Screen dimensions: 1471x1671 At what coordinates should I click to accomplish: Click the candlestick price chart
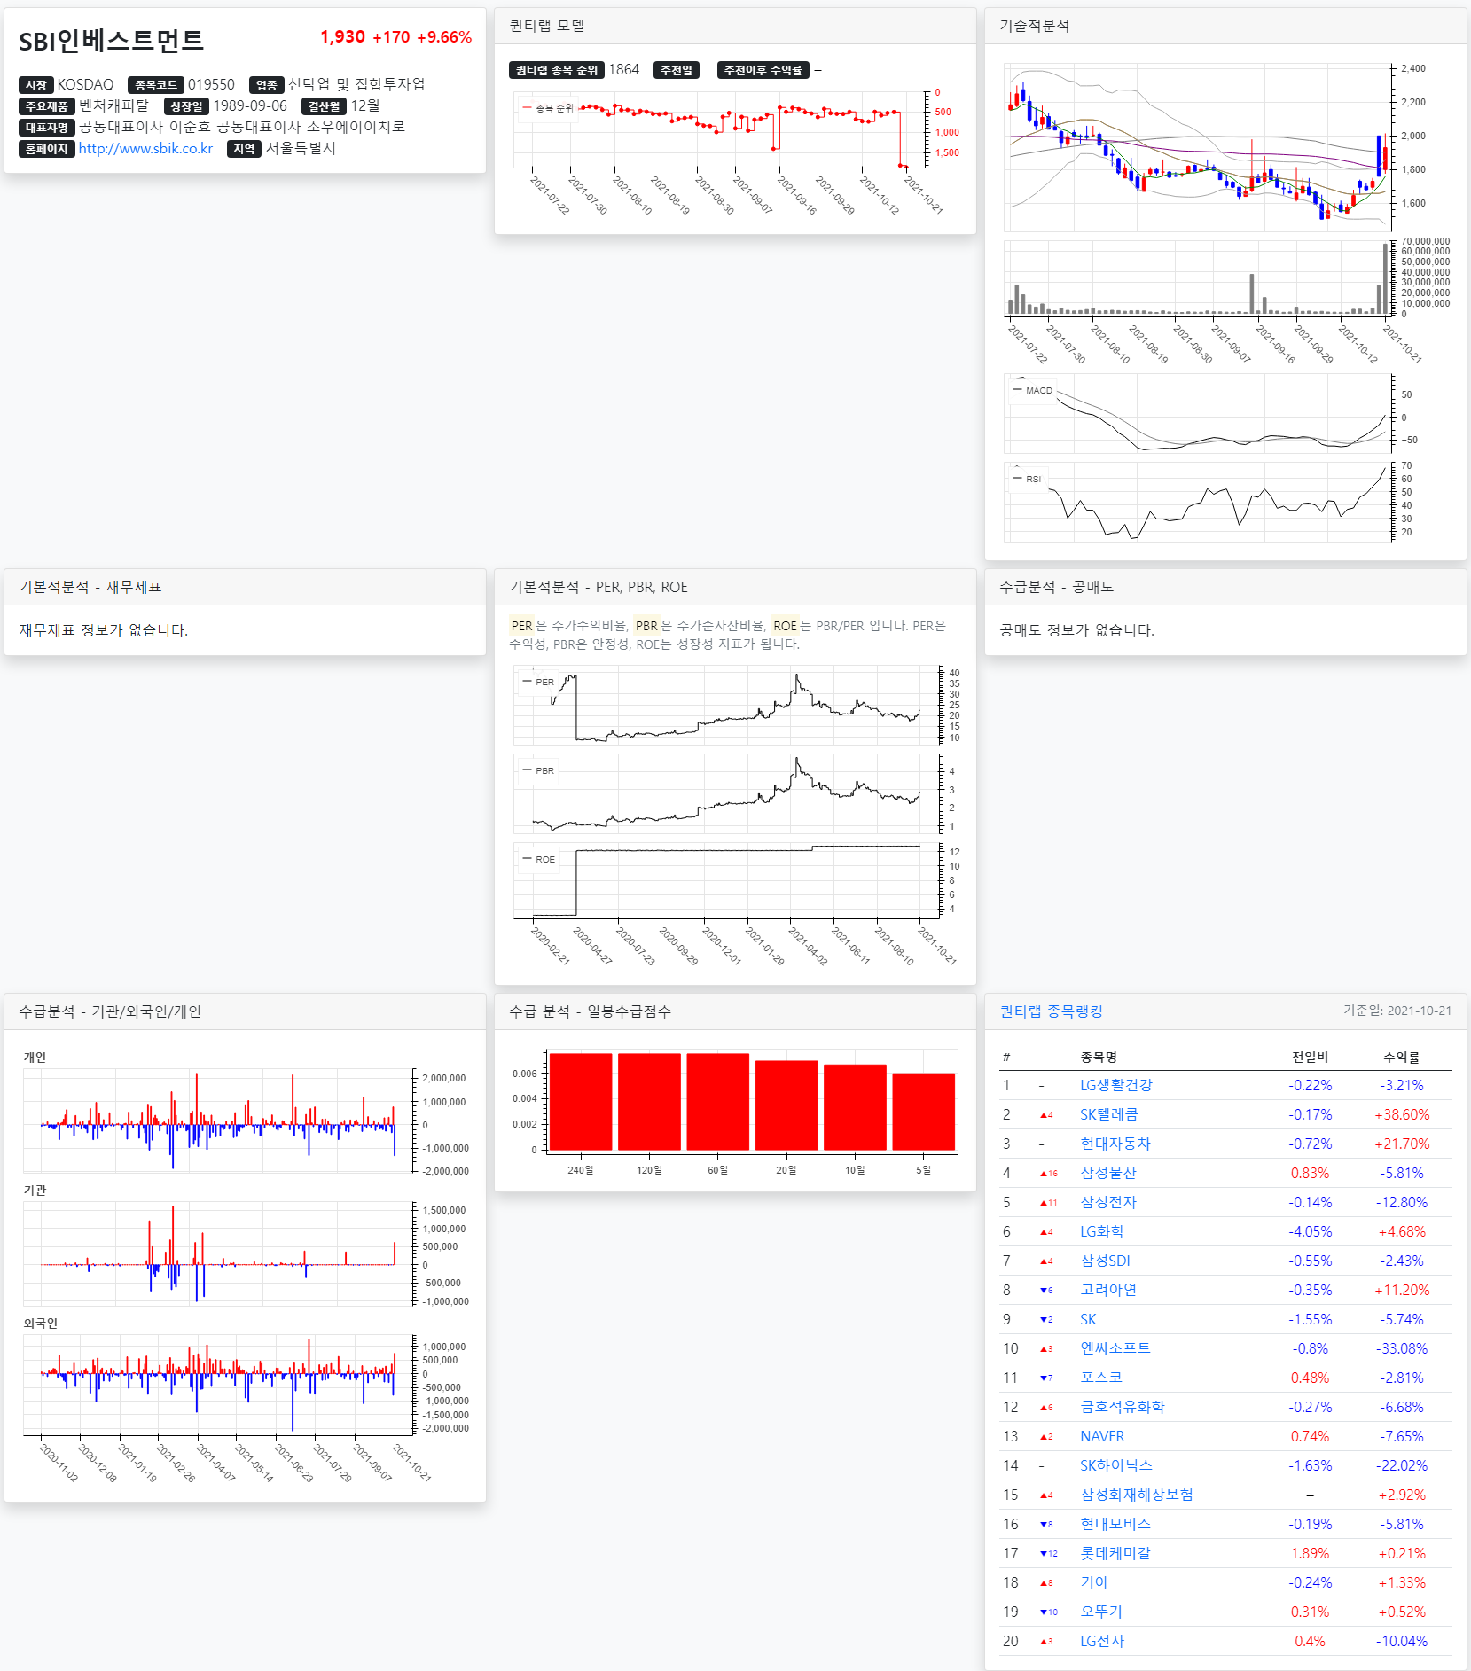(x=1197, y=147)
